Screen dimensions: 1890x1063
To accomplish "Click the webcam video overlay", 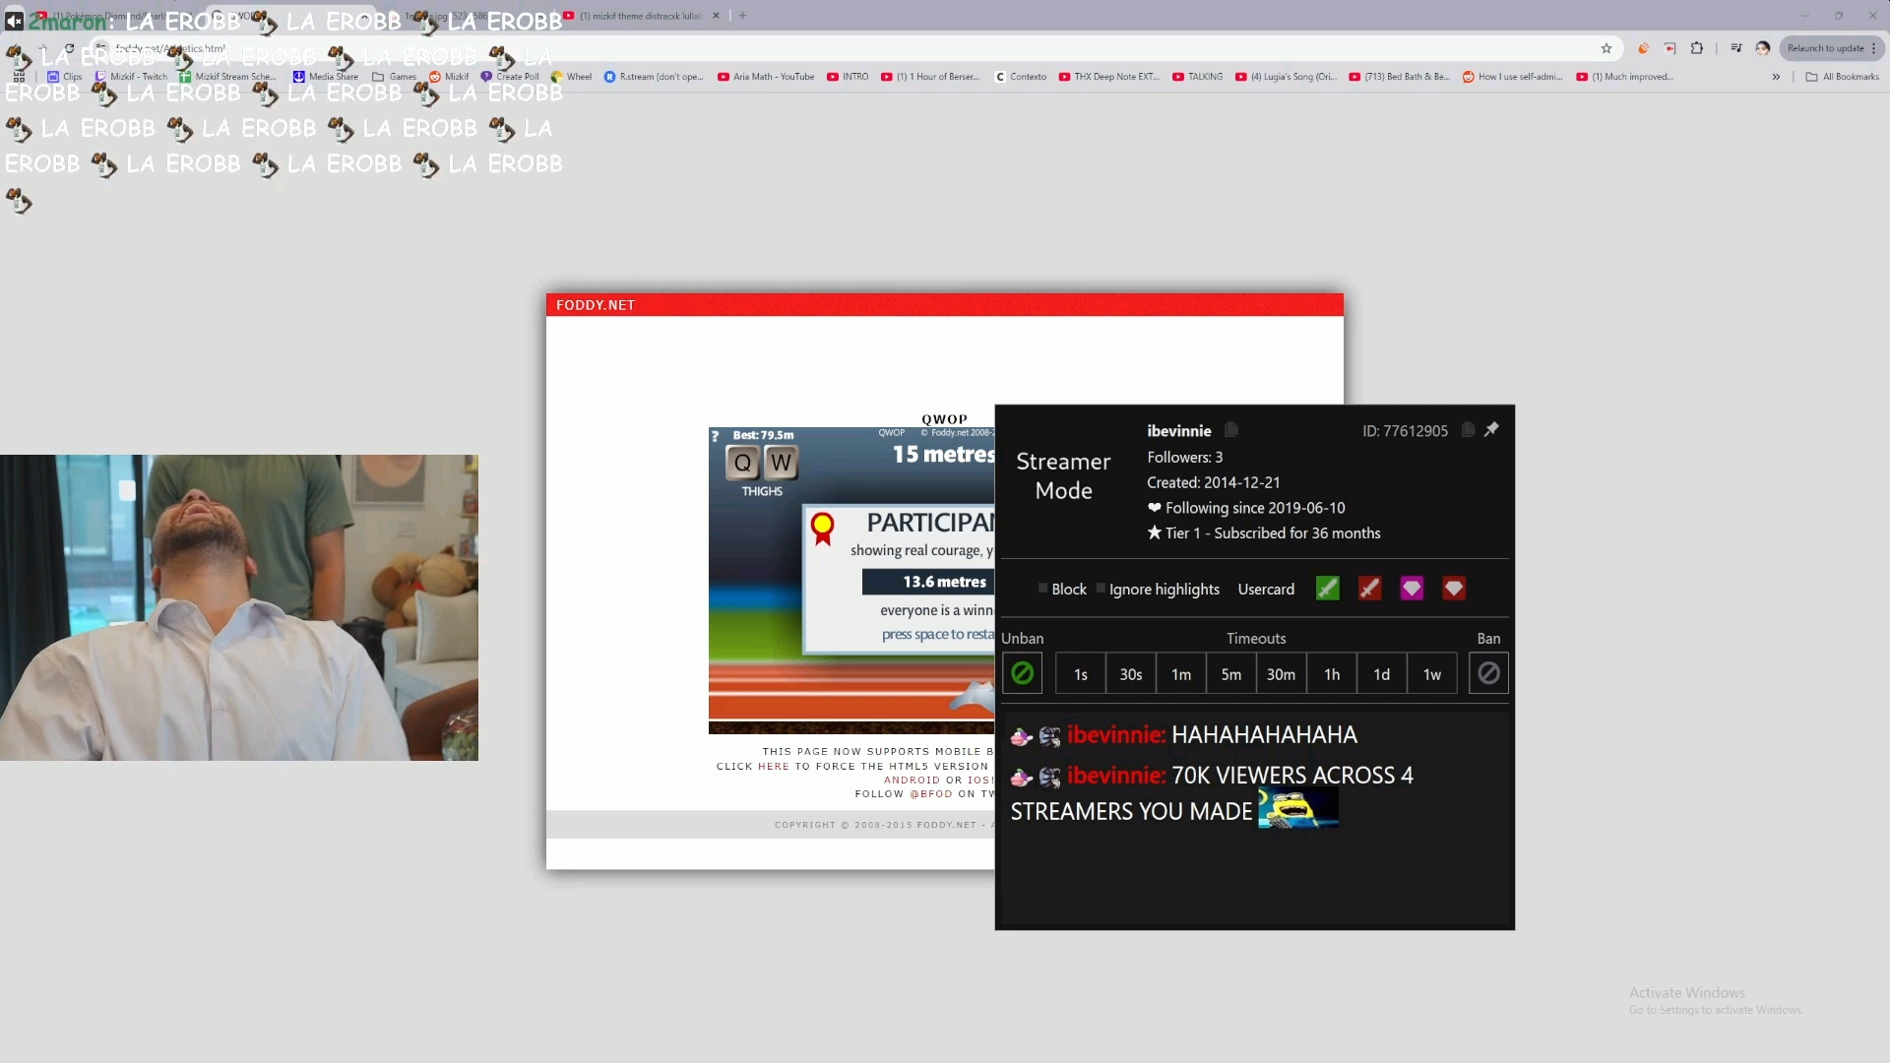I will pyautogui.click(x=239, y=607).
